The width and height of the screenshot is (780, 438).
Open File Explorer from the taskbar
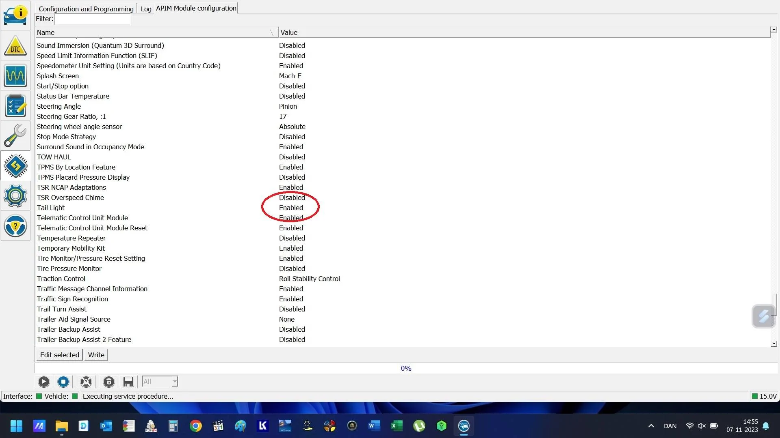[x=61, y=426]
